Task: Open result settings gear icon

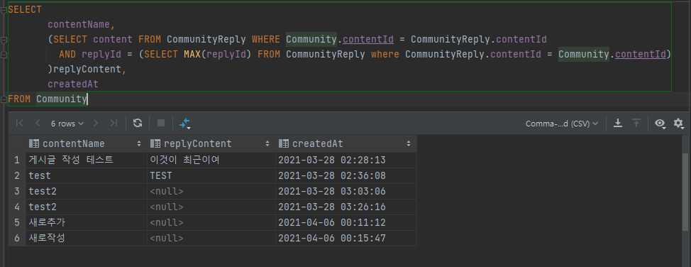Action: (678, 123)
